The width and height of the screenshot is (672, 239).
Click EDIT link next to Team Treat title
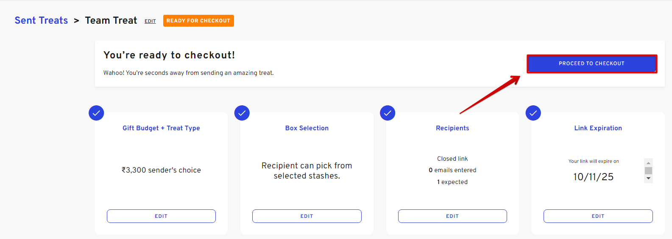[150, 21]
